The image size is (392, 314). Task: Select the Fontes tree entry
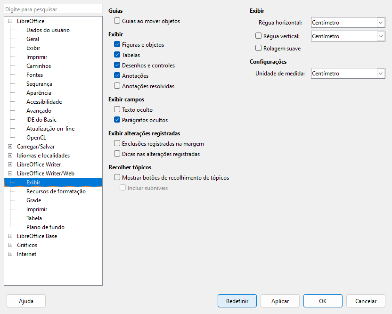[34, 75]
